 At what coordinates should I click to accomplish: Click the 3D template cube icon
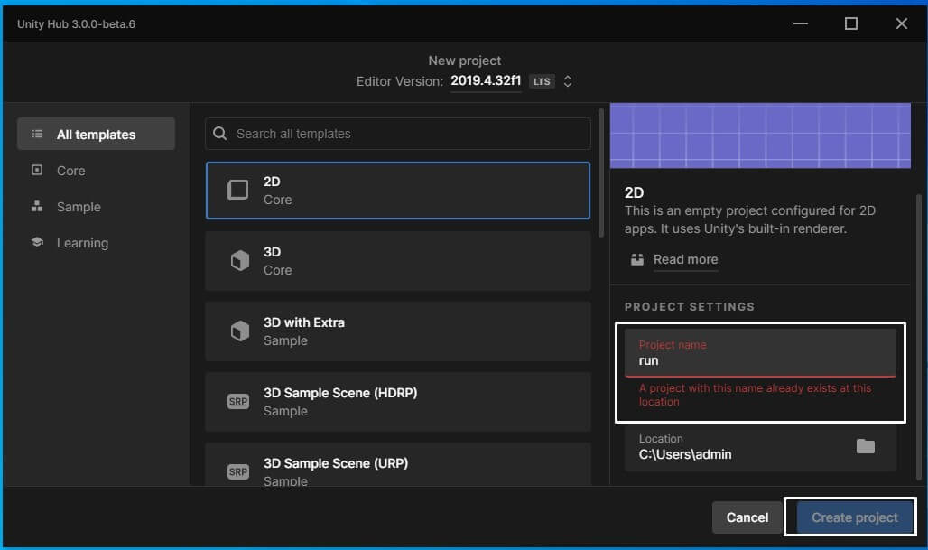[x=240, y=260]
